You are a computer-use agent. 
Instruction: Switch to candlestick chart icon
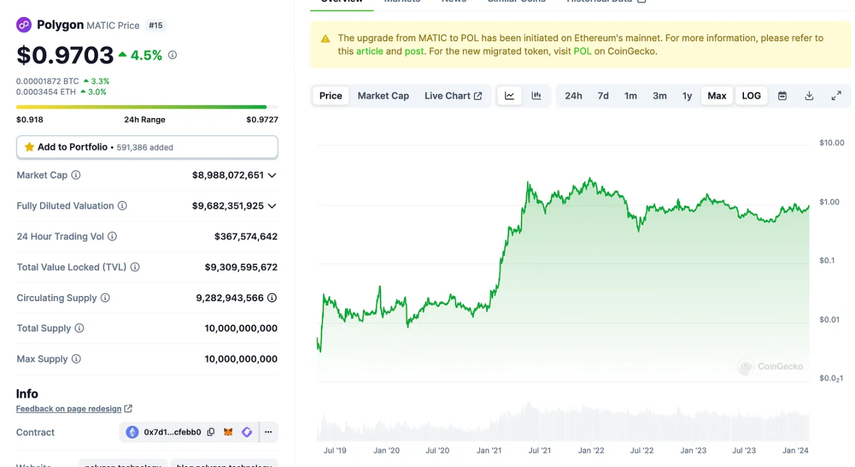tap(536, 96)
